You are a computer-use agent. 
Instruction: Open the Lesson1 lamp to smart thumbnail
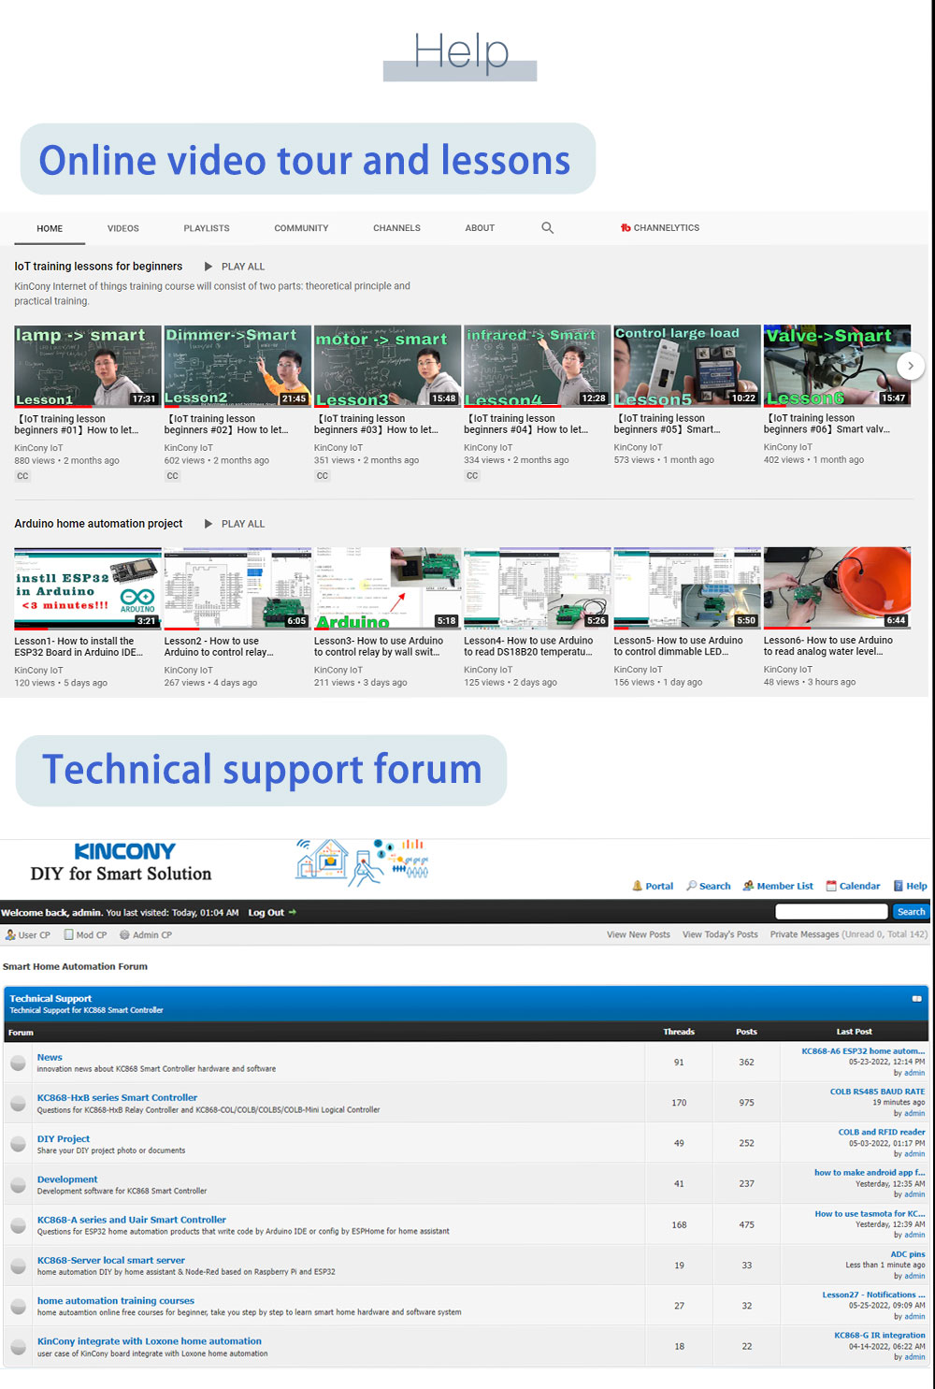pos(87,366)
